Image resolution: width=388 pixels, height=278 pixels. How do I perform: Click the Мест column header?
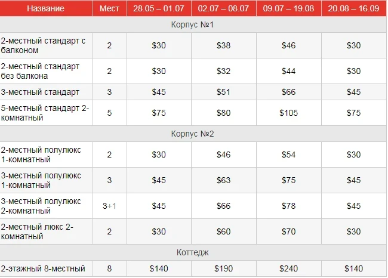pyautogui.click(x=109, y=8)
